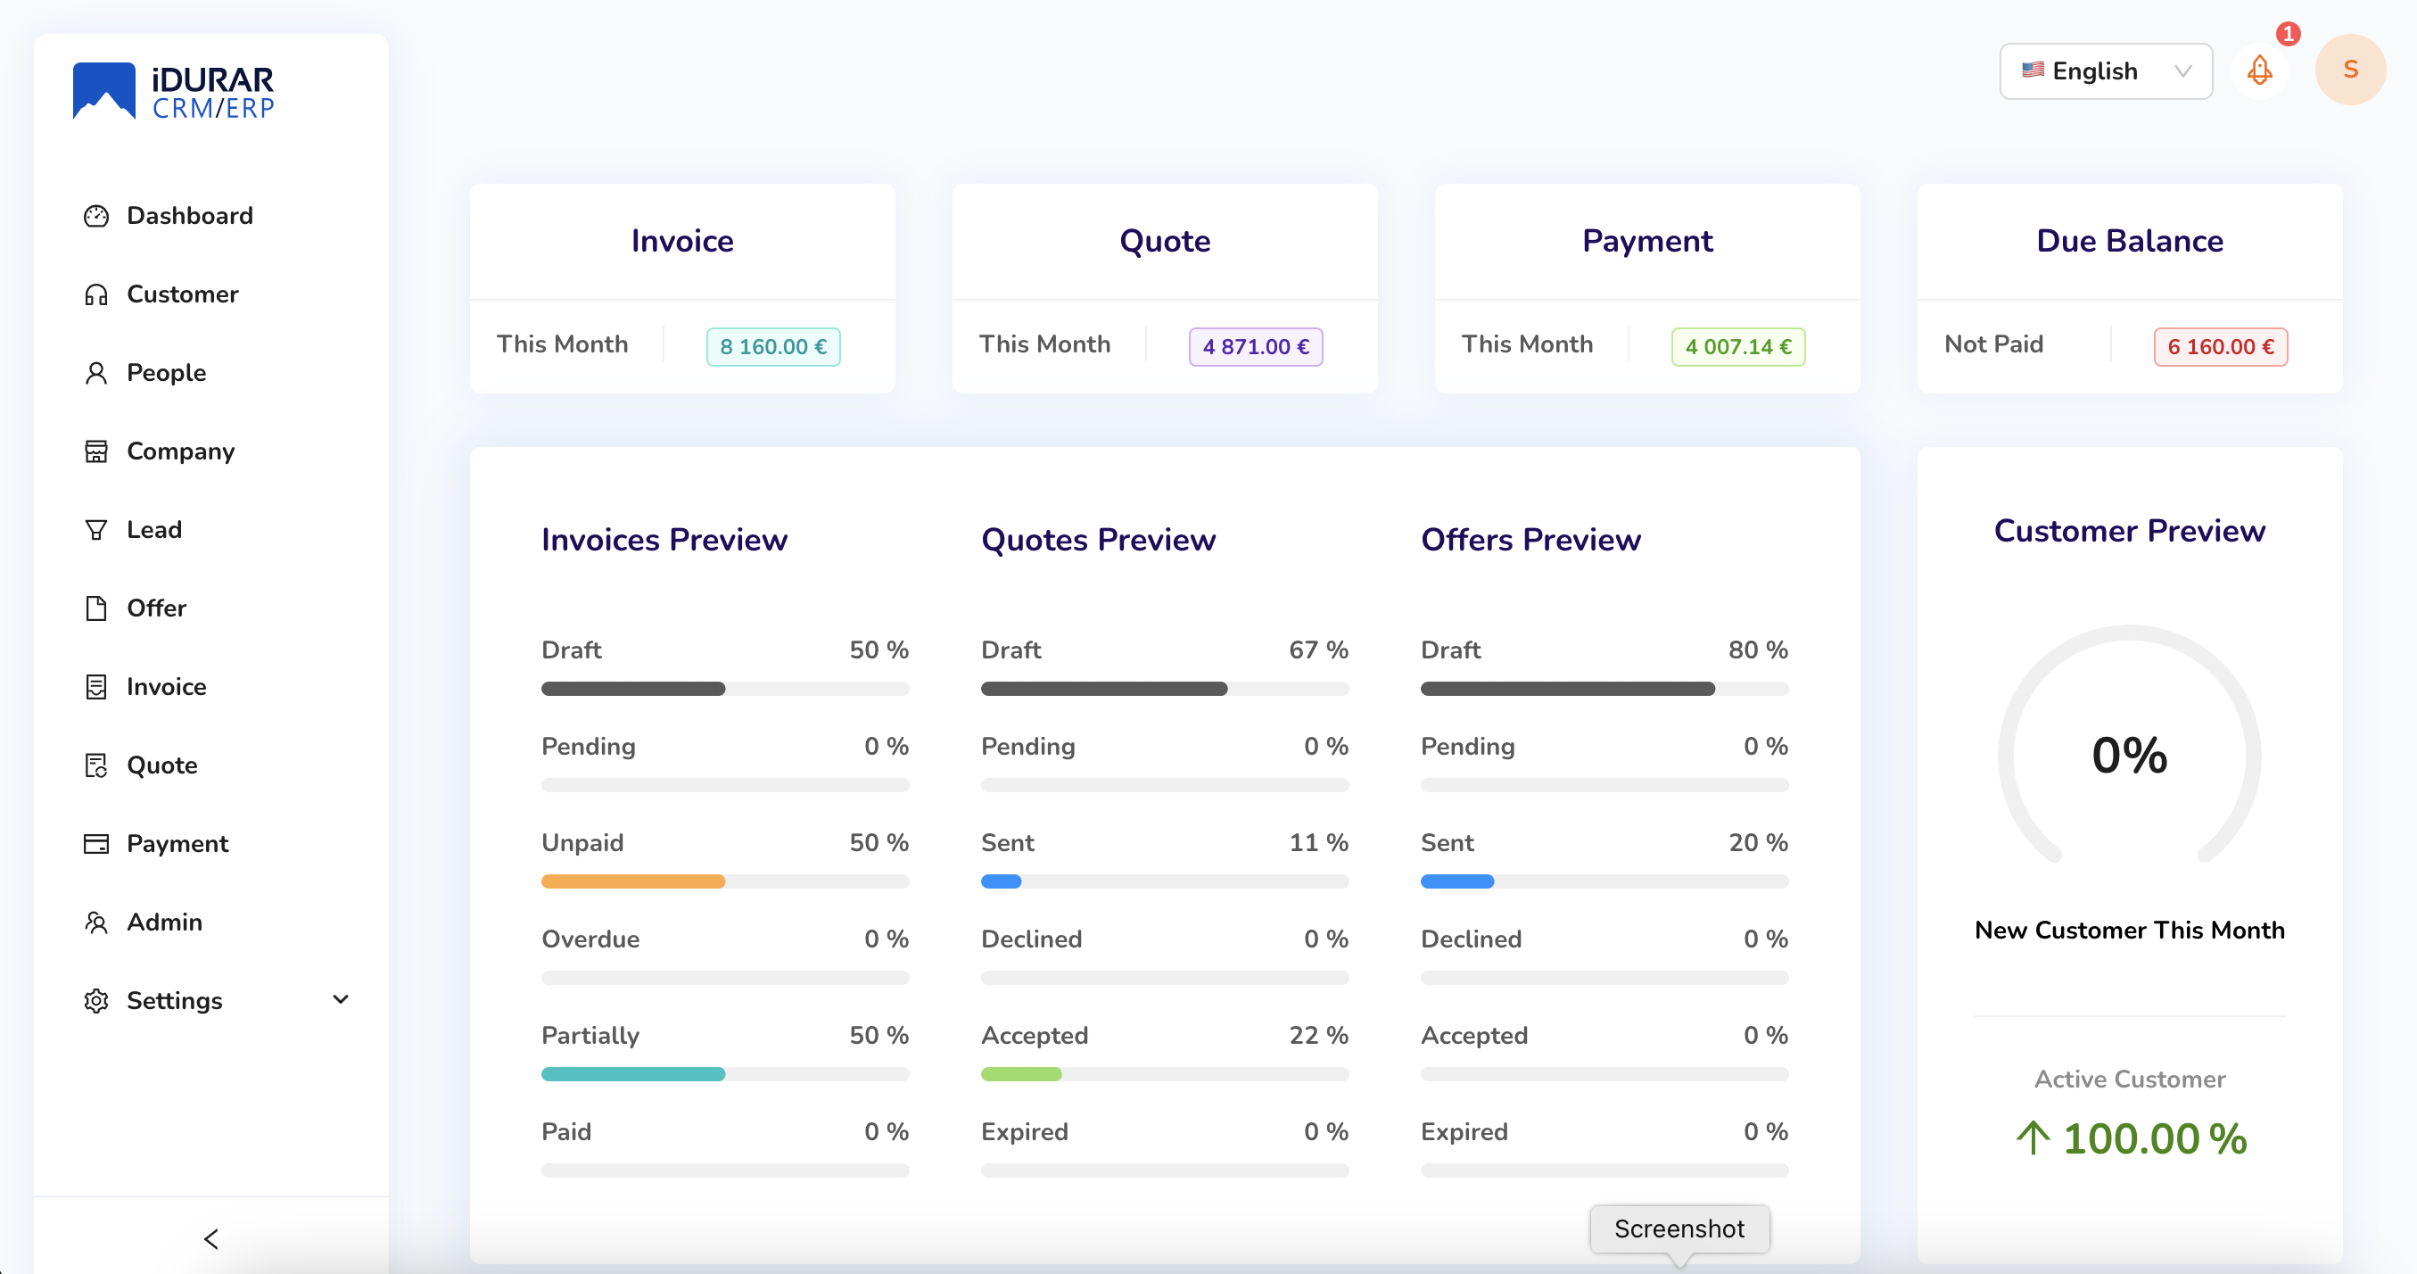Expand the Settings menu item
Screen dimensions: 2417x1274
pos(218,1001)
